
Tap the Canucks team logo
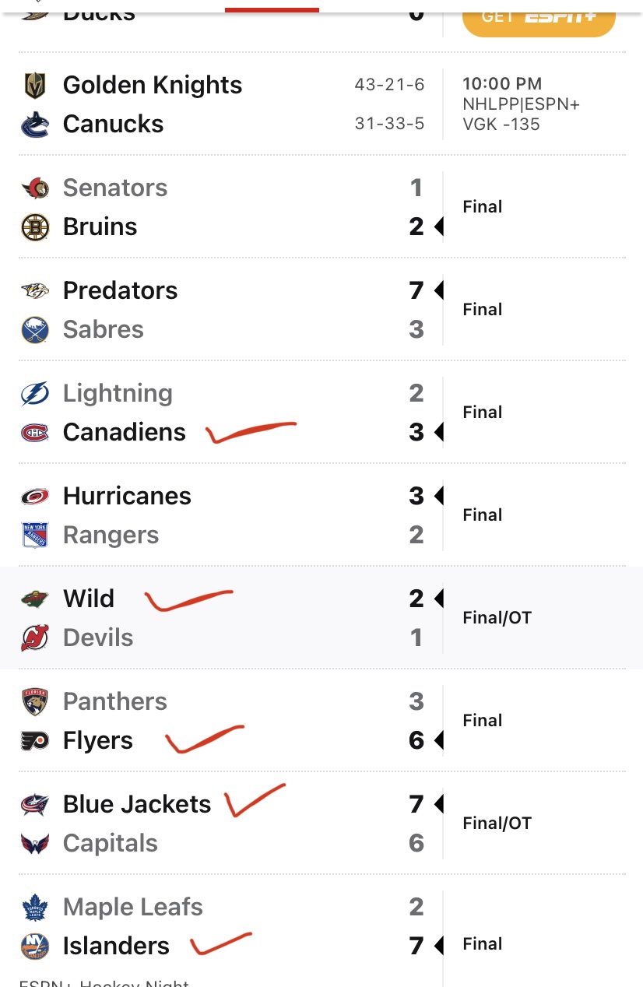pos(35,125)
